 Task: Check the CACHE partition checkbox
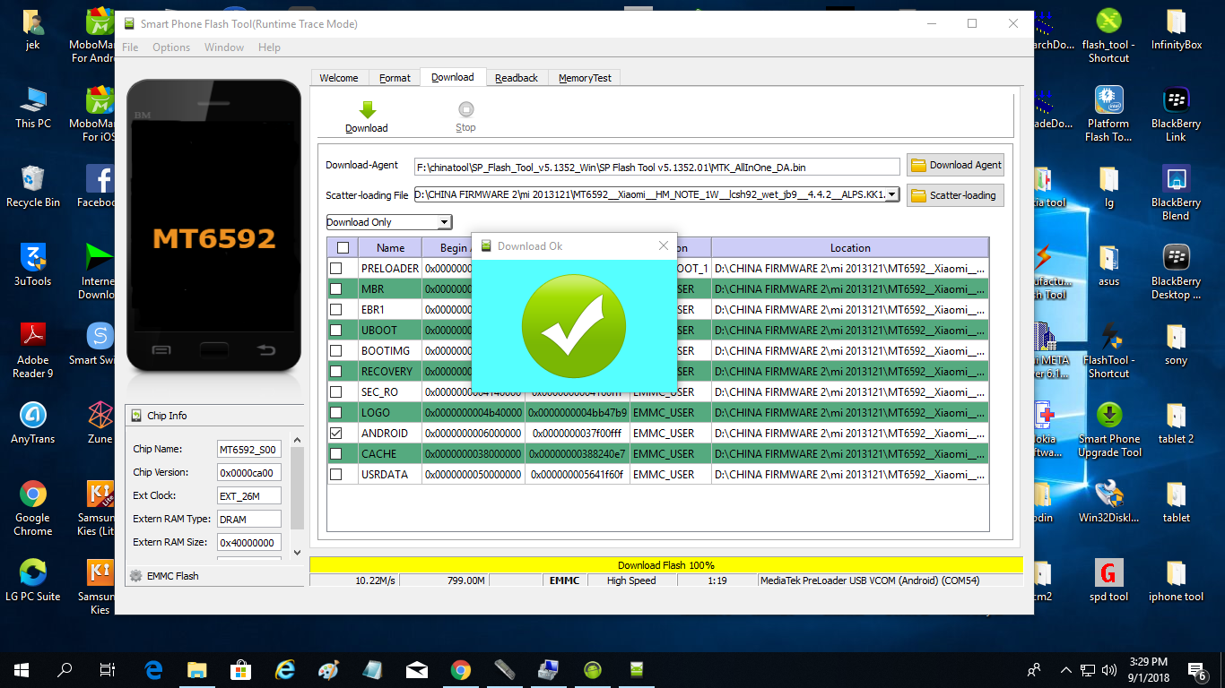point(336,453)
